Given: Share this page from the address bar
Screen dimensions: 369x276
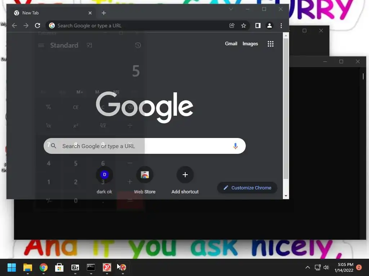Looking at the screenshot, I should [232, 26].
